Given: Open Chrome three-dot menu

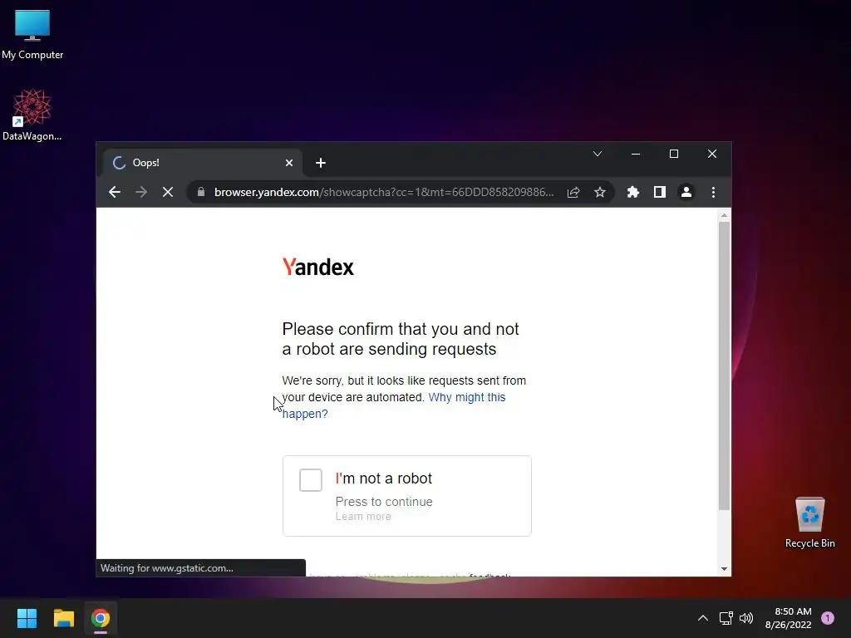Looking at the screenshot, I should [x=713, y=192].
